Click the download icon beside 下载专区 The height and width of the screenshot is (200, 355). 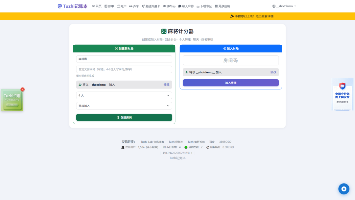[198, 6]
